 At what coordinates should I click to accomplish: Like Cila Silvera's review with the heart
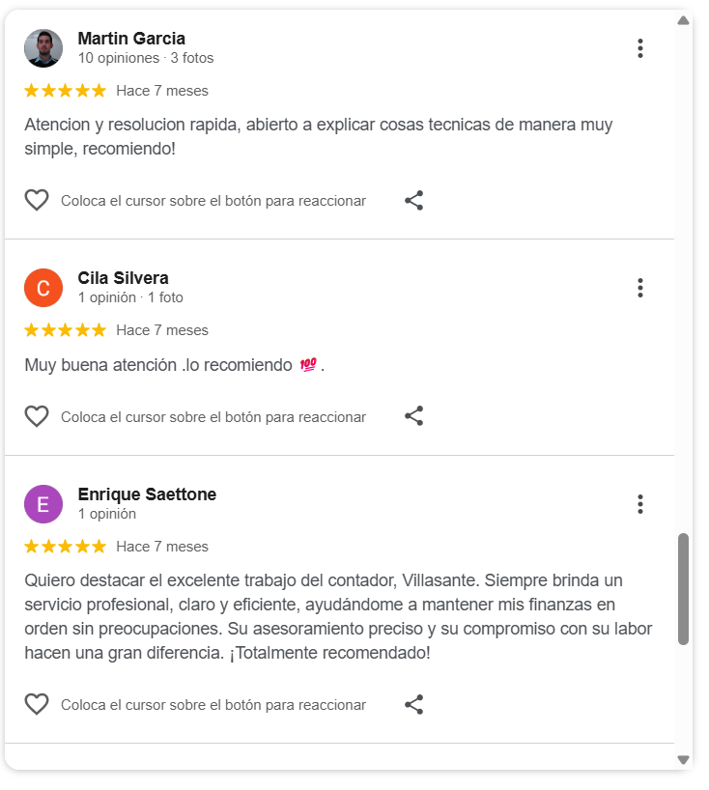pyautogui.click(x=37, y=416)
